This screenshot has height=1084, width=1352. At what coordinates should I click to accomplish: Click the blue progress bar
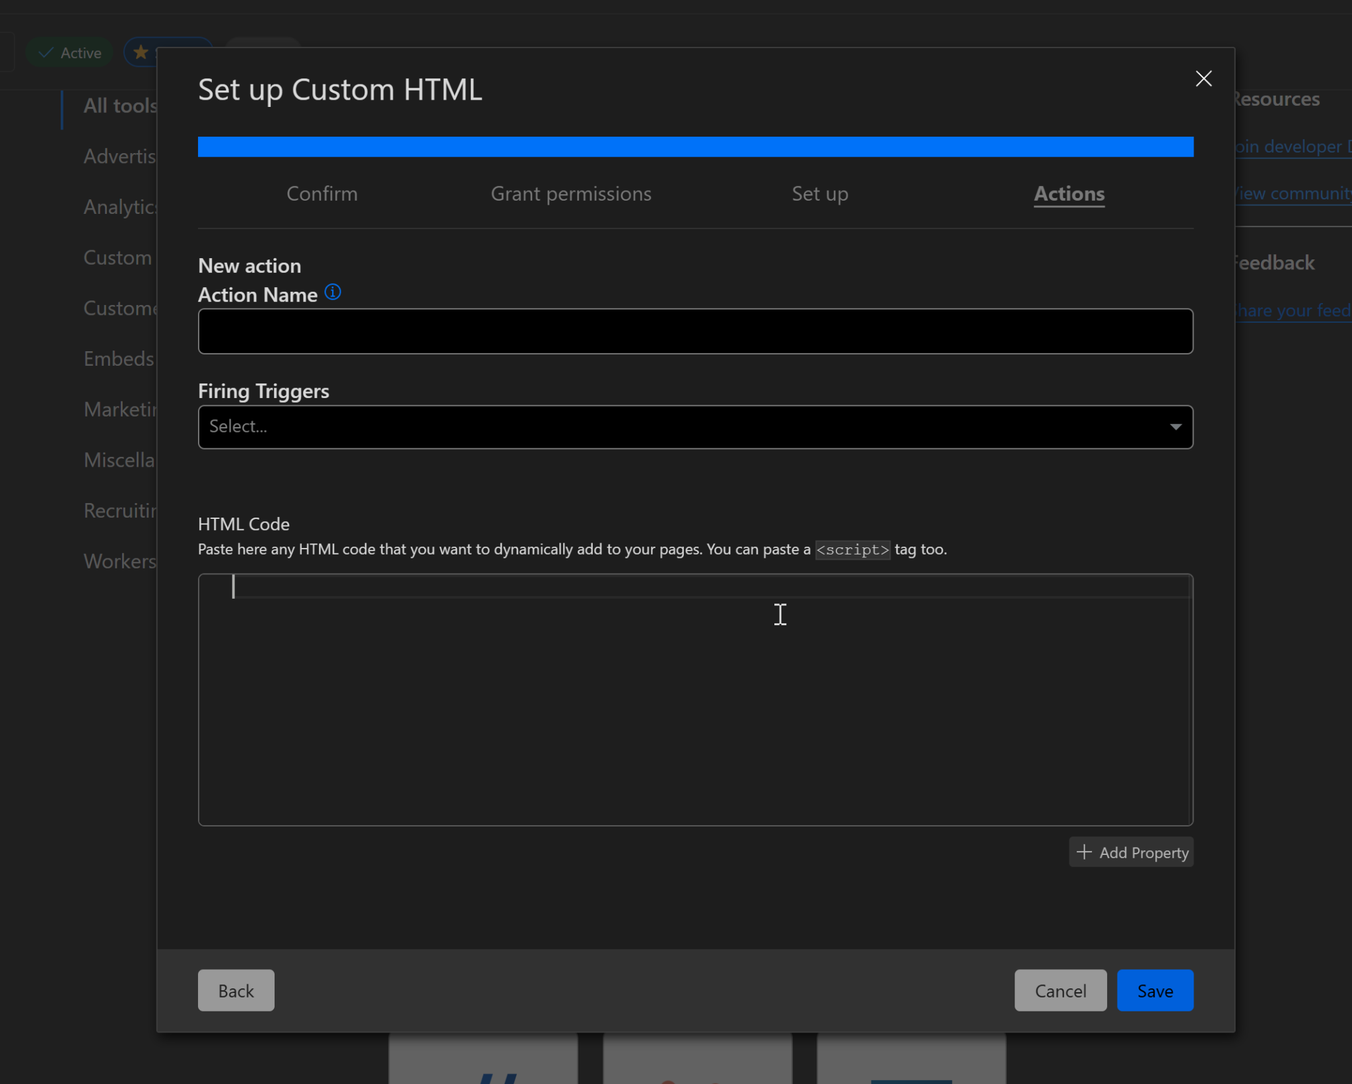coord(694,147)
